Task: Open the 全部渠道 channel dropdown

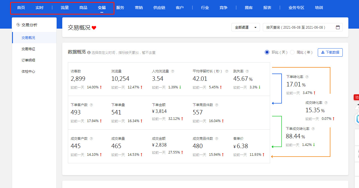Action: point(246,27)
